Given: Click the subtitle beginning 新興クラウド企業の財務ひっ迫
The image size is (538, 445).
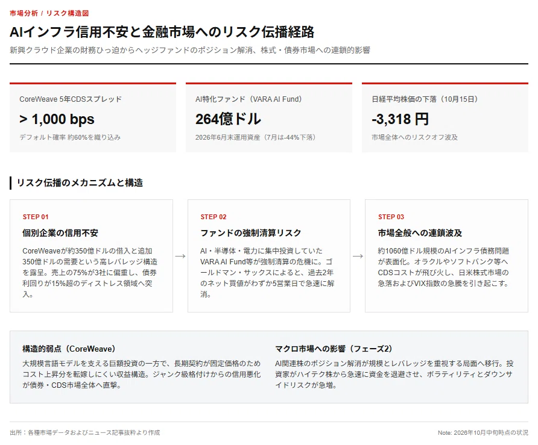Looking at the screenshot, I should tap(190, 50).
